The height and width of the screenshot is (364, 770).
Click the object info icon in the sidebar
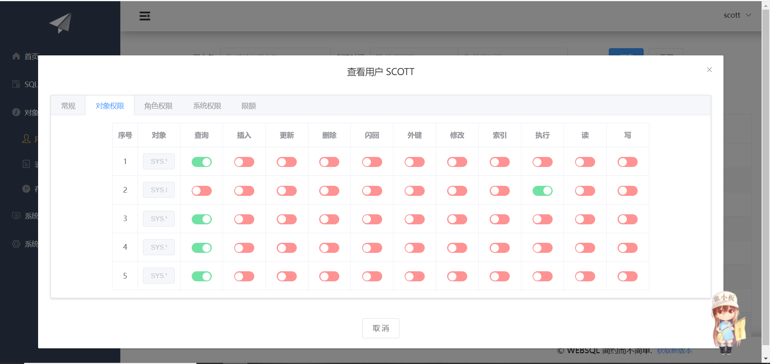click(x=16, y=112)
